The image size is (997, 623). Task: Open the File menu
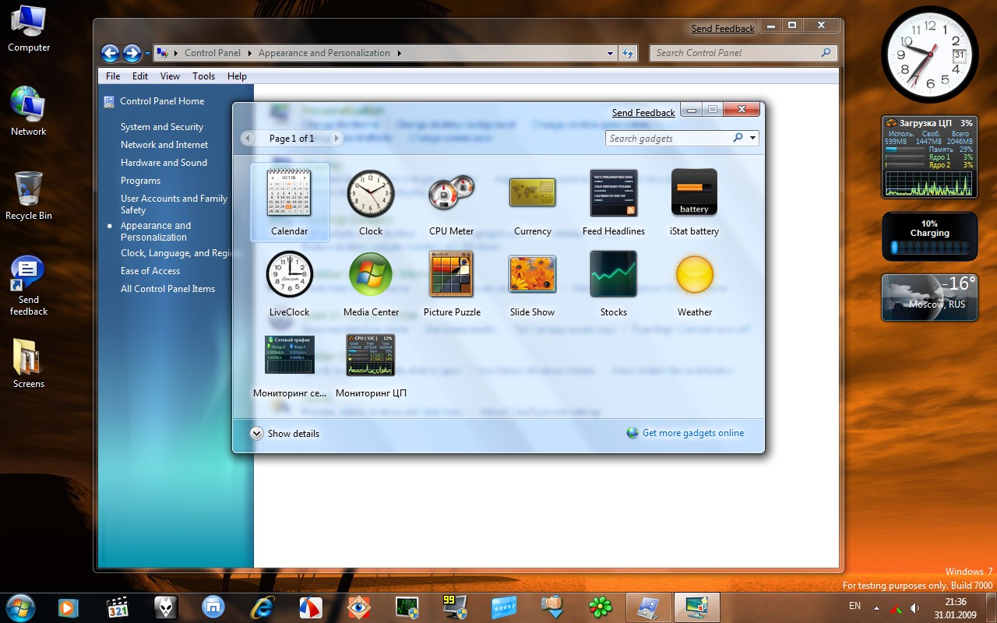(x=113, y=76)
